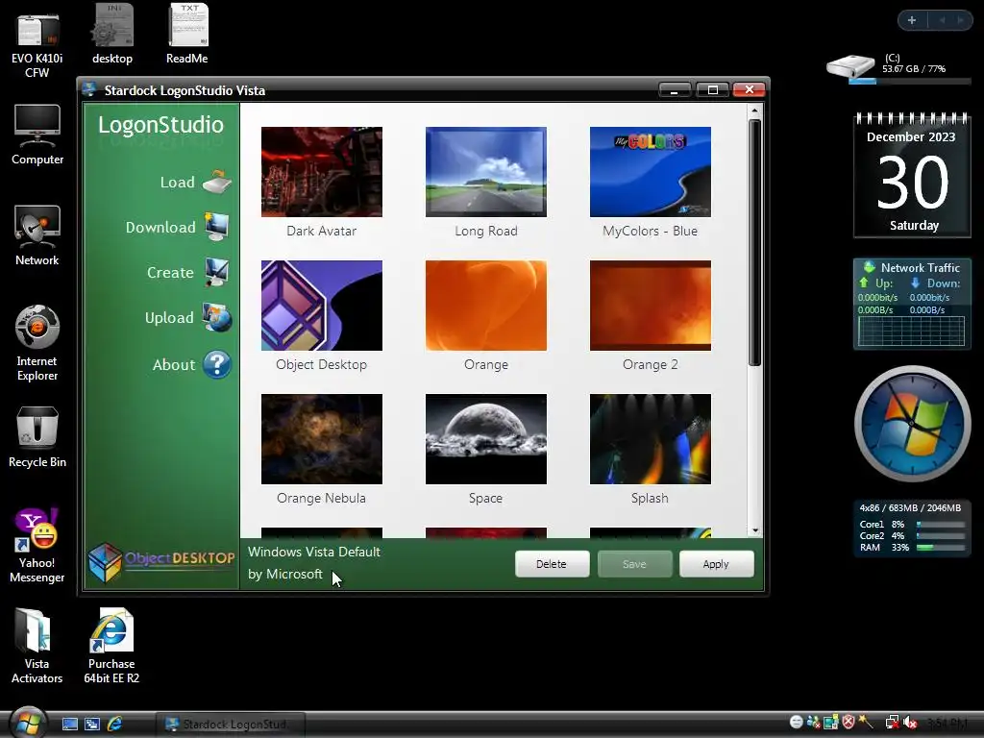Click the Network Traffic gadget
The image size is (984, 738).
(x=912, y=304)
